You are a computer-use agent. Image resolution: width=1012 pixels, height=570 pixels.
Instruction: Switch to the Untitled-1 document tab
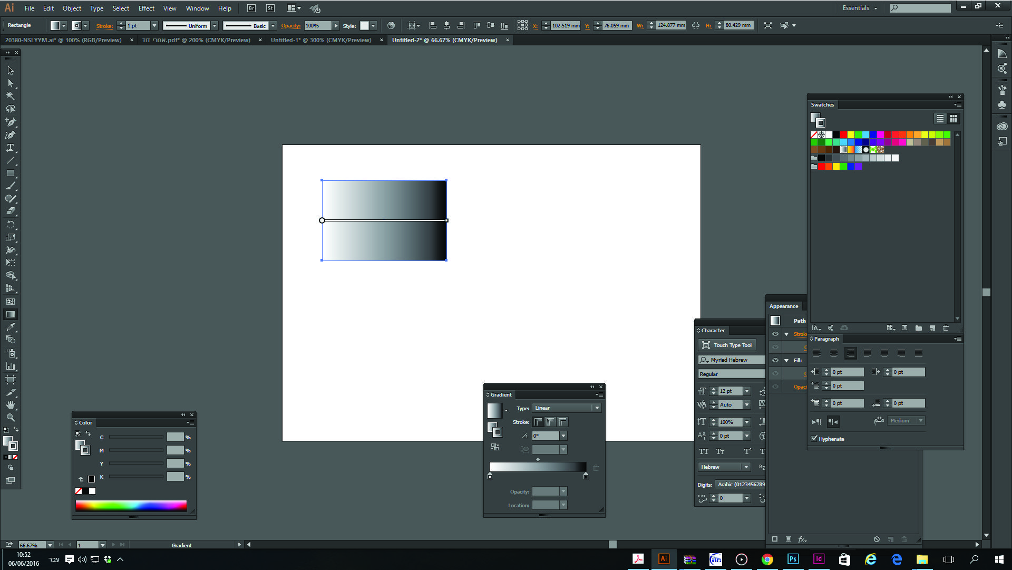point(320,40)
